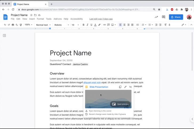Viewport: 194px width, 129px height.
Task: Star the document with the star icon
Action: tap(31, 15)
